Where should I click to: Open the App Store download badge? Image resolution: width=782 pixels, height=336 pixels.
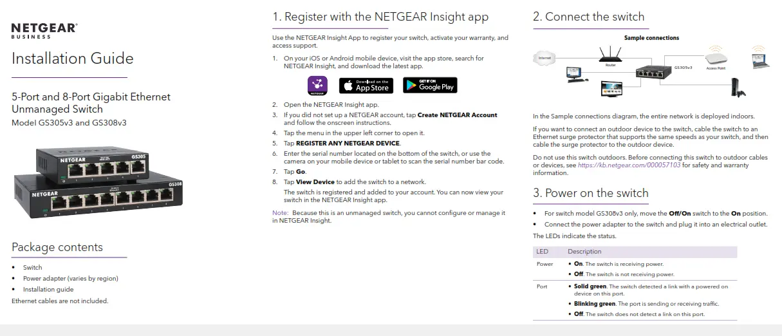click(x=366, y=86)
